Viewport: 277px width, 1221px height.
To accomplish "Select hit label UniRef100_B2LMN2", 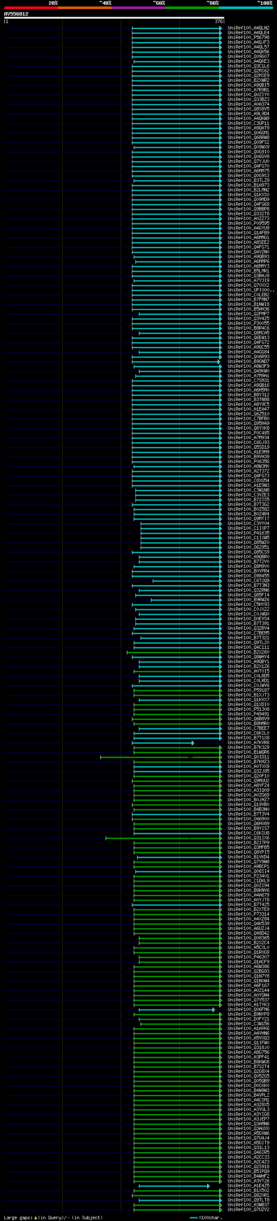I will tap(248, 190).
